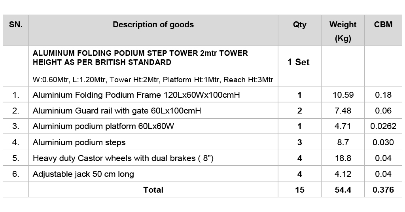Click the 0.0262 CBM cell

(383, 126)
